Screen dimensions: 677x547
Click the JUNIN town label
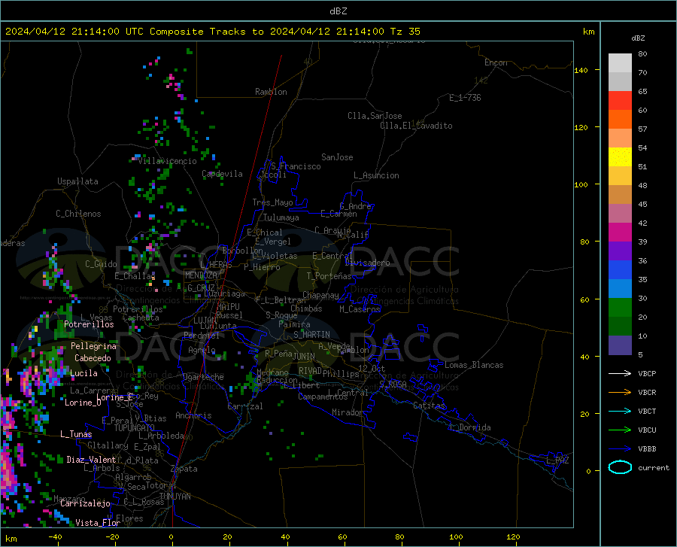(x=304, y=357)
